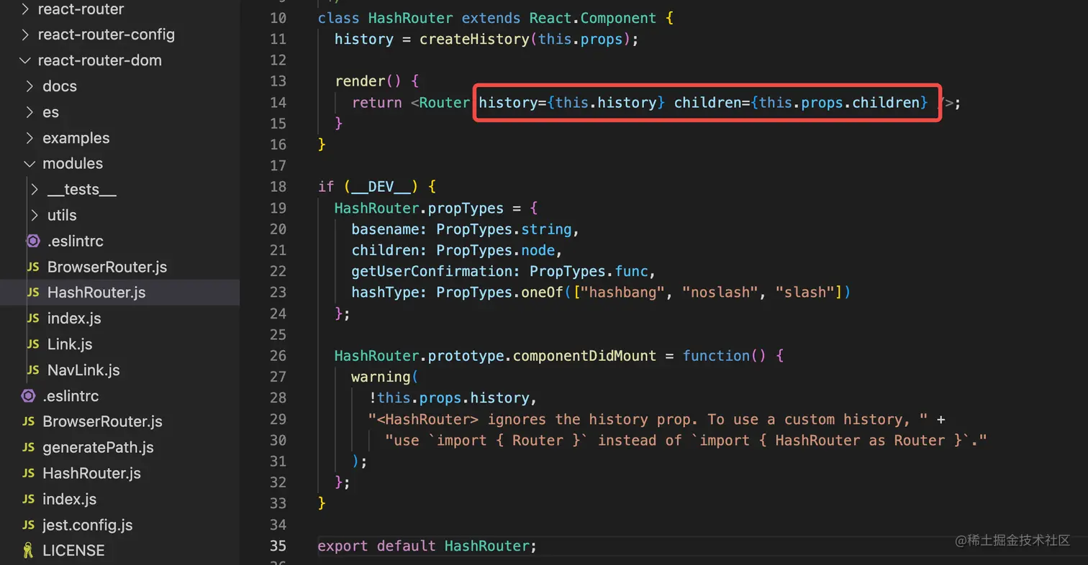
Task: Click 'getUserConfirmation' on line 22
Action: pos(432,271)
